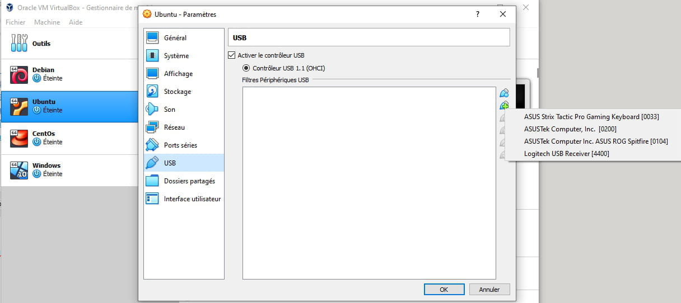Open the Machine menu
The width and height of the screenshot is (681, 303).
coord(47,22)
